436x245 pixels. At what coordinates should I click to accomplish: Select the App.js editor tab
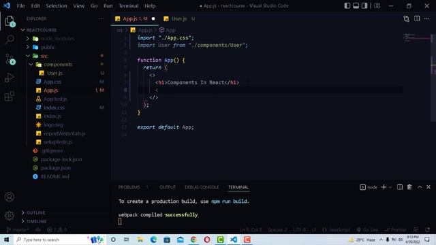pyautogui.click(x=135, y=18)
